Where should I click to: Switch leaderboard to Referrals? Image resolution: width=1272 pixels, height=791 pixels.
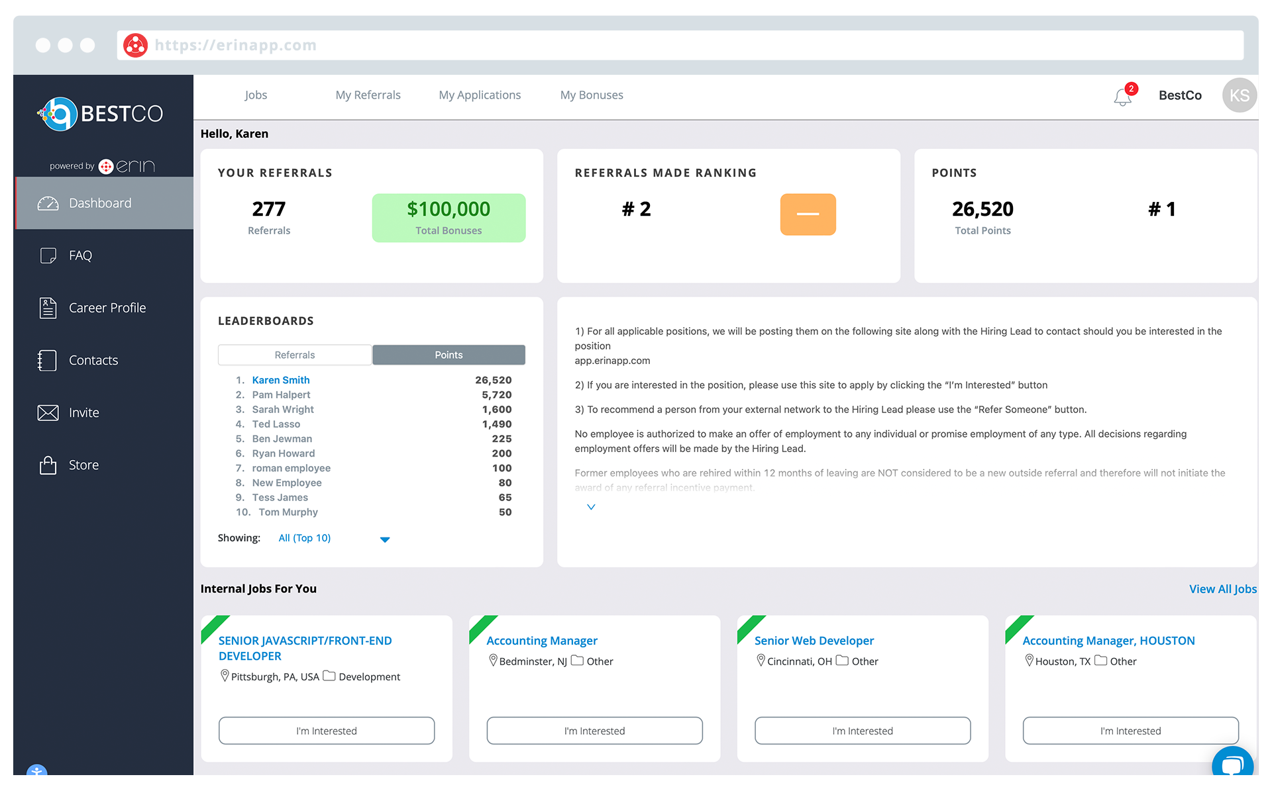pos(295,355)
